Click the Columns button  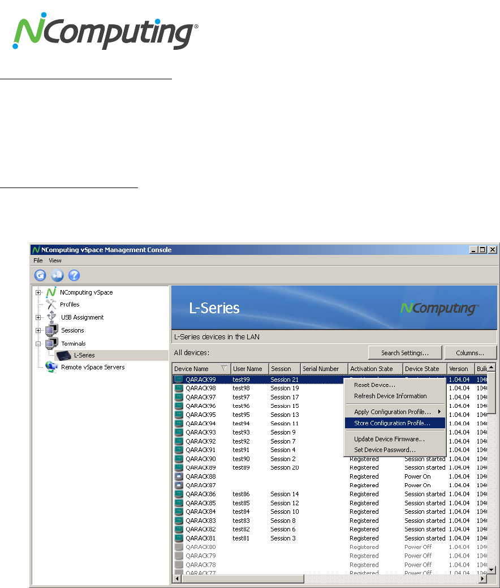click(470, 353)
